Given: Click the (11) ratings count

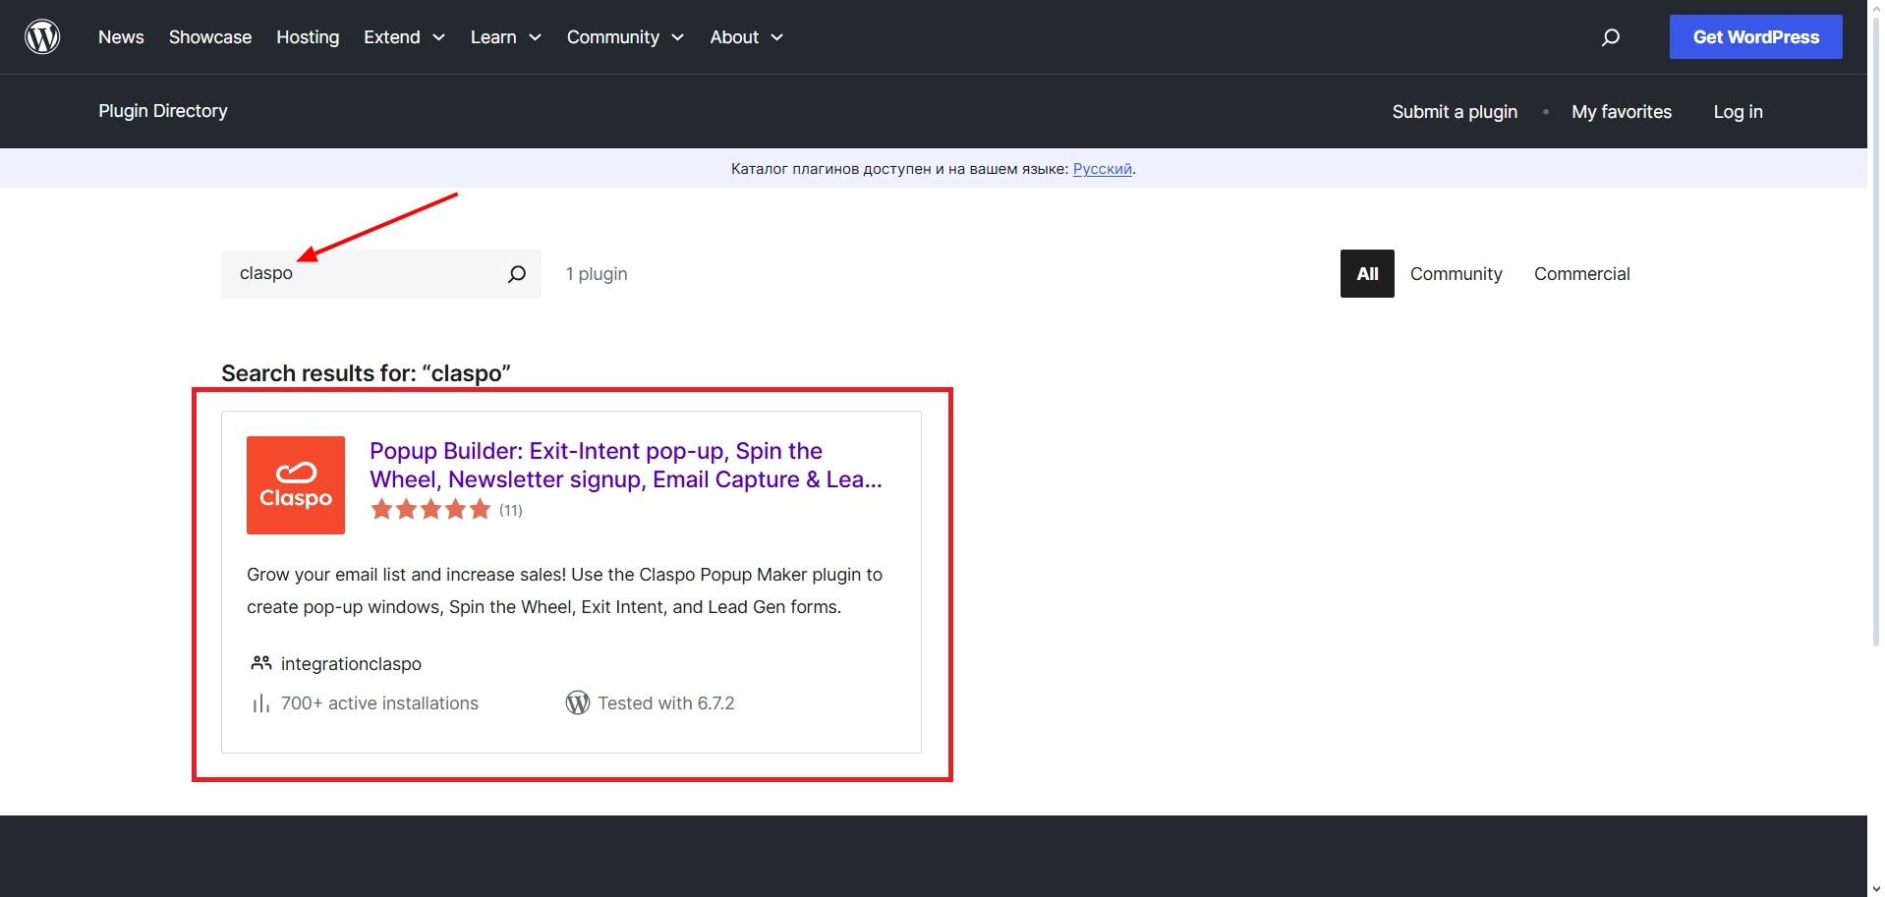Looking at the screenshot, I should pyautogui.click(x=511, y=510).
